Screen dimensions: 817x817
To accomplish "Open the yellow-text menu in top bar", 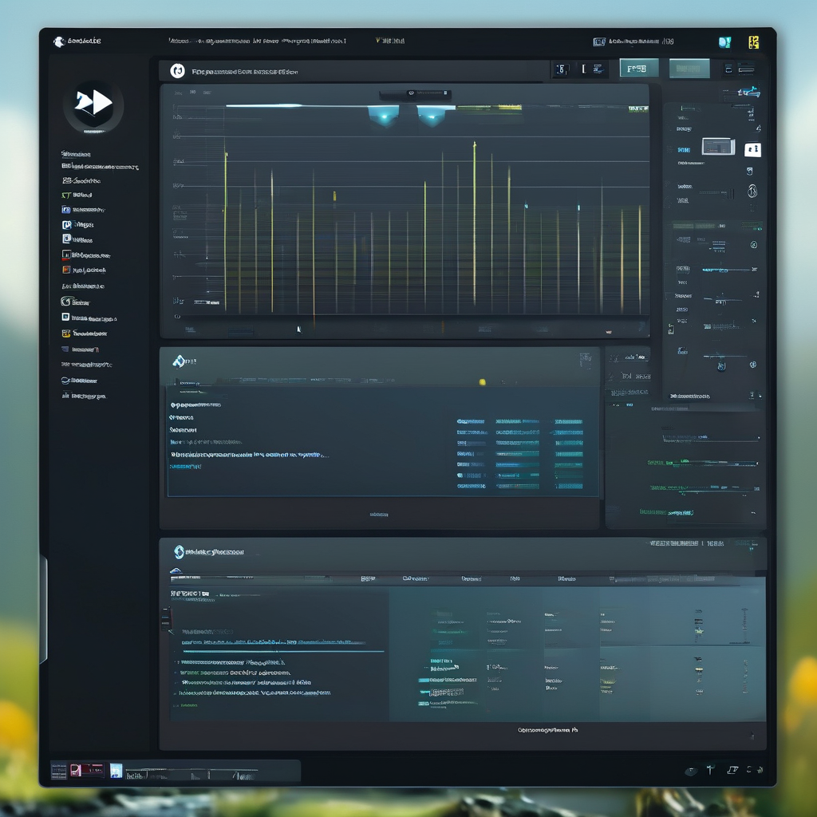I will point(389,40).
